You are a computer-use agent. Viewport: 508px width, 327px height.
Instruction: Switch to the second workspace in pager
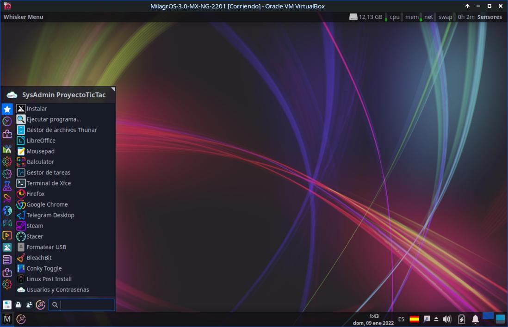[500, 319]
